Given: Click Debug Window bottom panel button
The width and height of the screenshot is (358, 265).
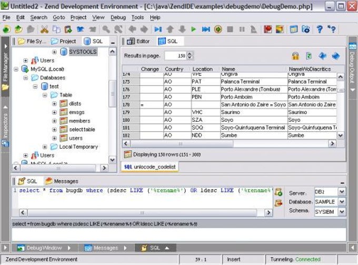Looking at the screenshot, I should pos(44,248).
